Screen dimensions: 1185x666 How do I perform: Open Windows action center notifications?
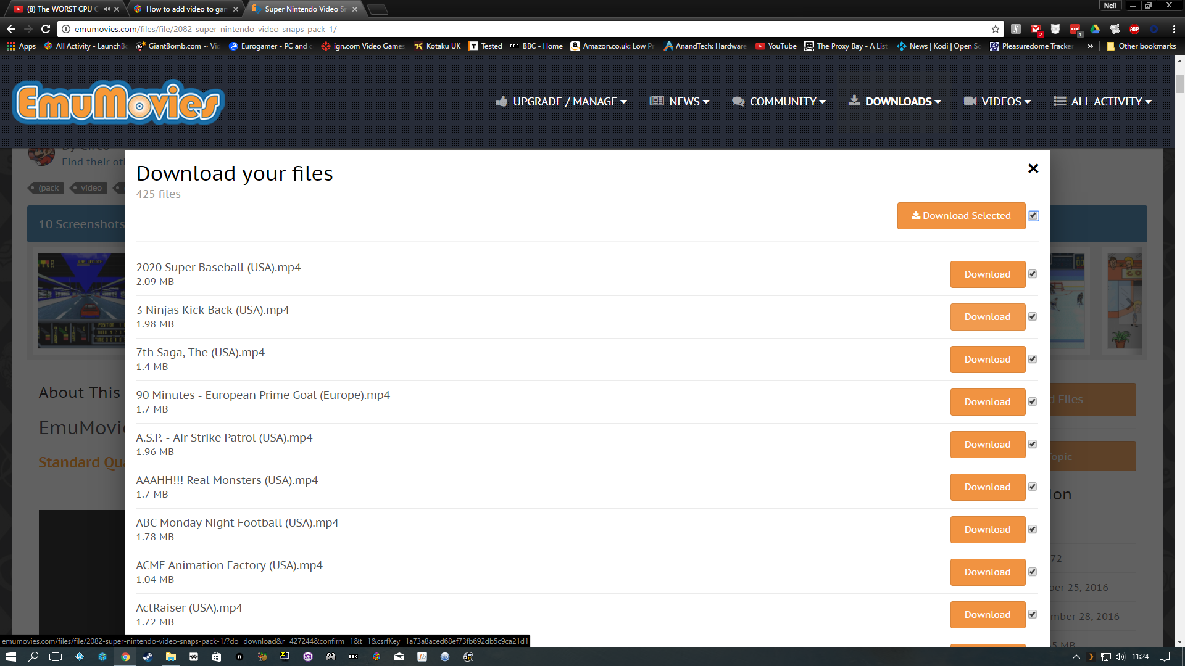[1165, 657]
